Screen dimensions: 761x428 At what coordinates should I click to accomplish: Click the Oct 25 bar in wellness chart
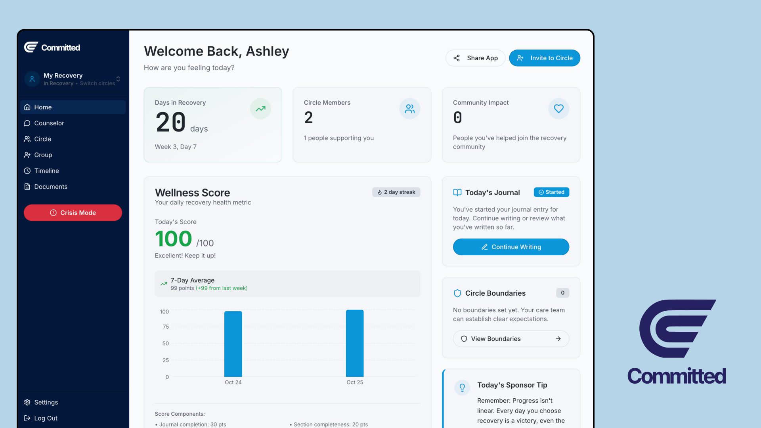pyautogui.click(x=355, y=343)
